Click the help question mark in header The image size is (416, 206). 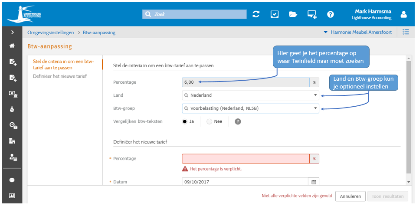coord(331,14)
